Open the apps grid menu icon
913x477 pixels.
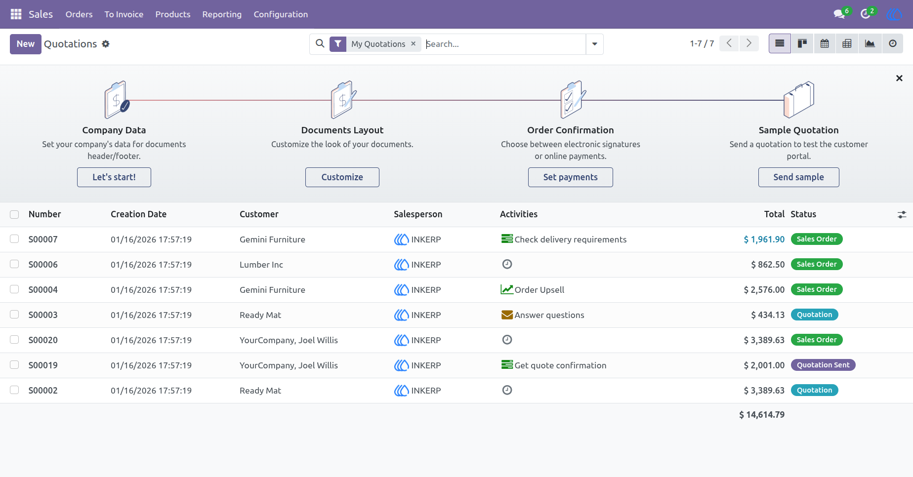[x=16, y=14]
